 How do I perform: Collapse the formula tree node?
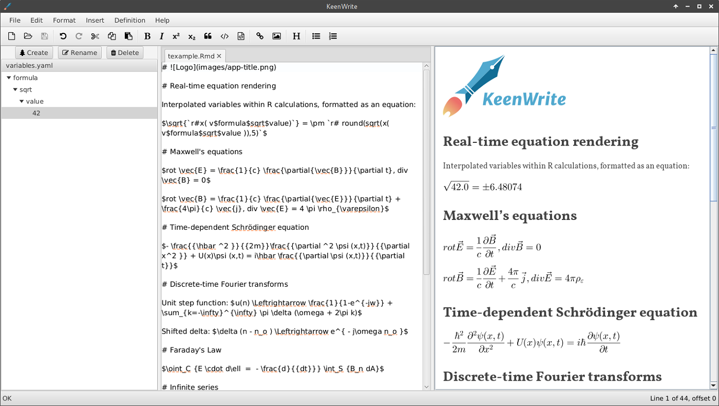point(8,78)
